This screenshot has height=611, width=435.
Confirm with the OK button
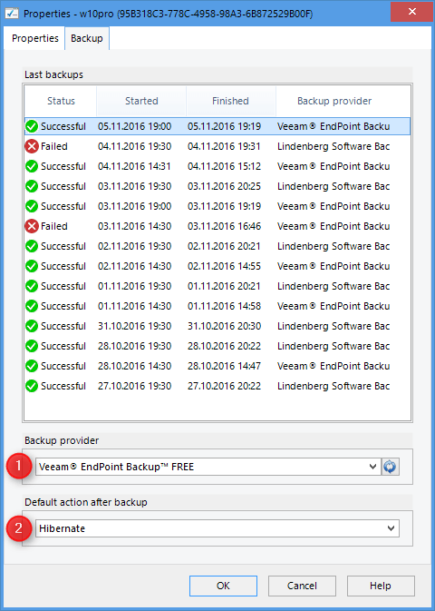[x=223, y=586]
